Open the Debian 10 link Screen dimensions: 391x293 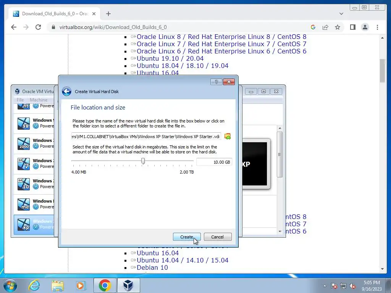point(152,267)
